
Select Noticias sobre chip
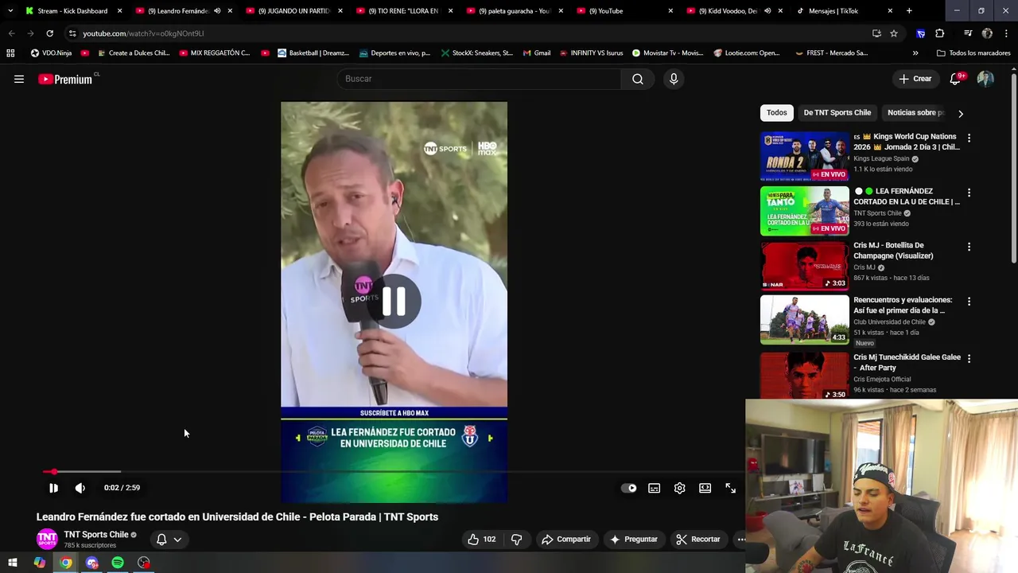tap(915, 112)
